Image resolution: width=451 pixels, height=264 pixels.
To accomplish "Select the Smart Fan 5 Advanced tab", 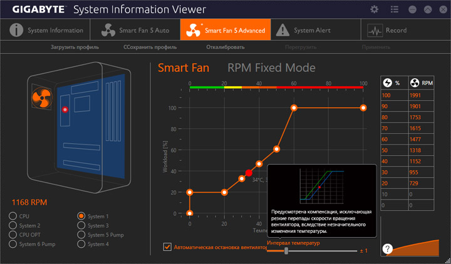I will pyautogui.click(x=225, y=29).
